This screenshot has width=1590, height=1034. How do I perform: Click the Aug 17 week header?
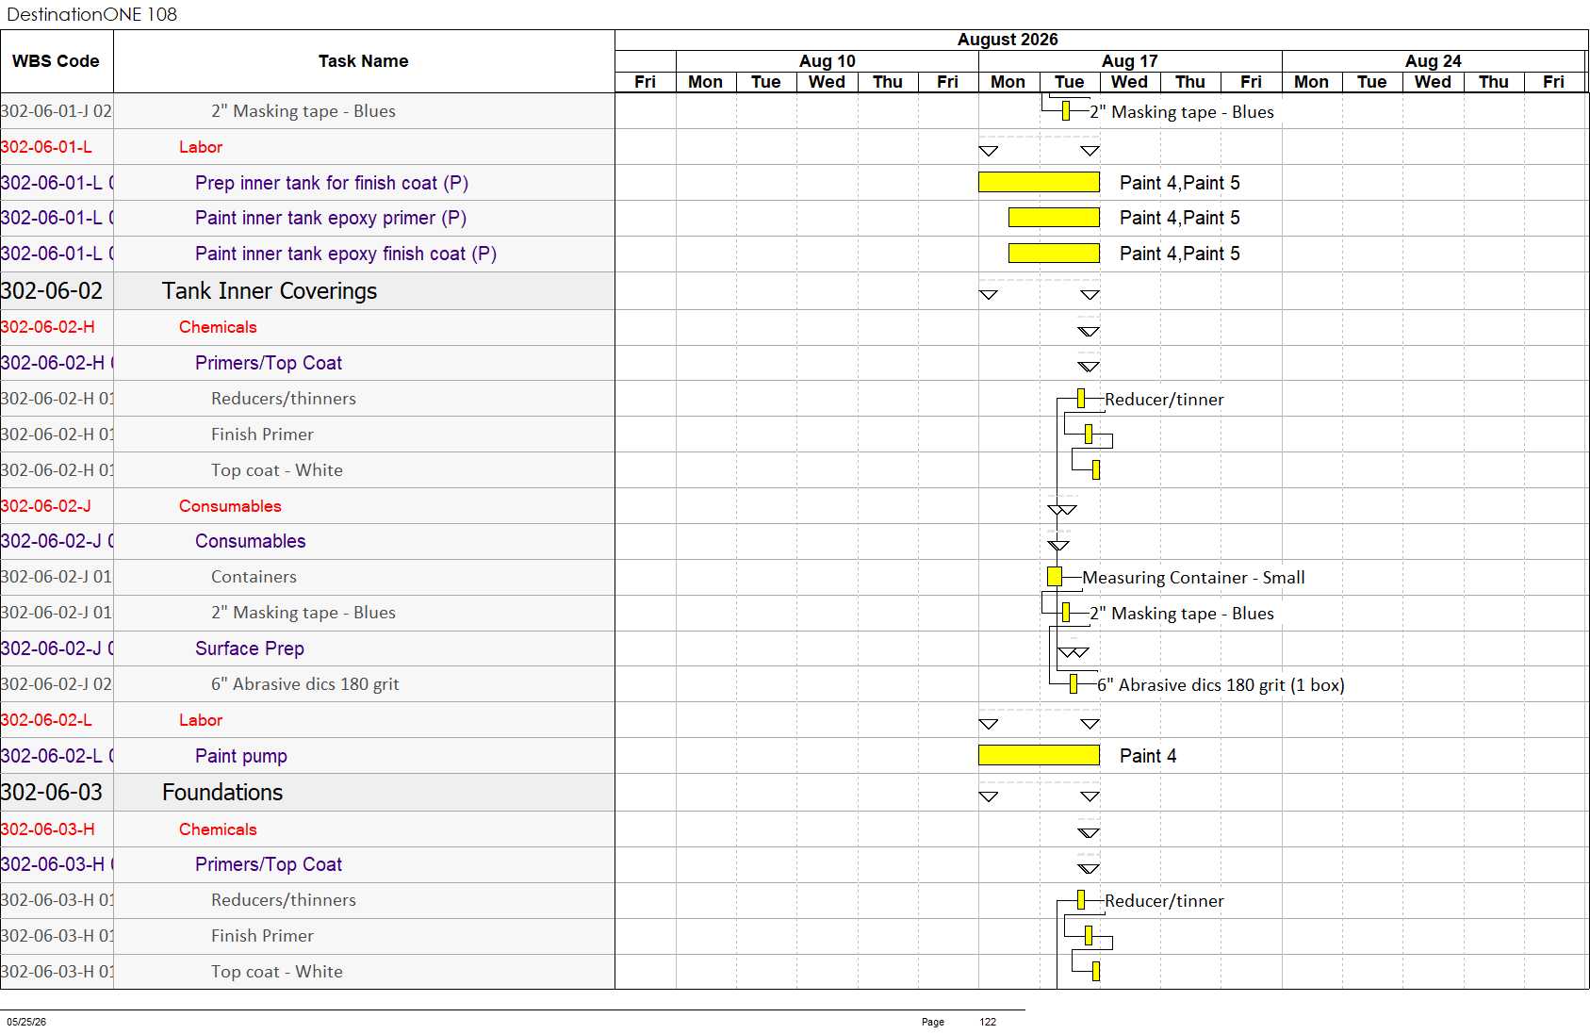point(1130,61)
